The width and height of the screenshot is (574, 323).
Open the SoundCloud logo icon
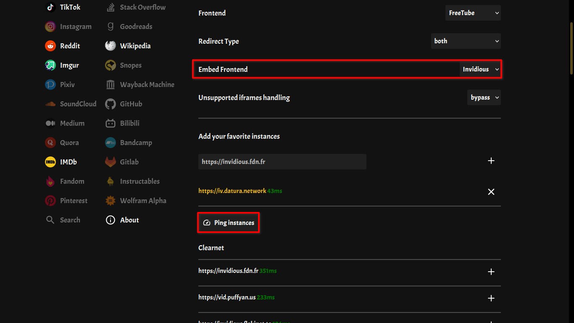pos(50,104)
